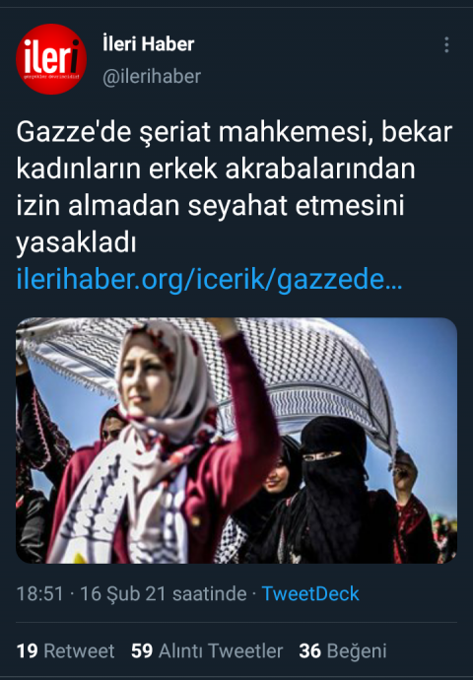Open the İleri Haber display name

148,43
